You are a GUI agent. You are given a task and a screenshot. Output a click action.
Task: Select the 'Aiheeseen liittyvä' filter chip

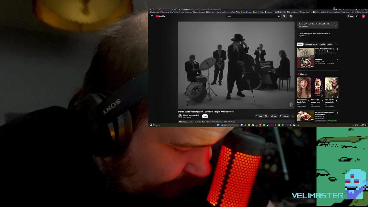[311, 44]
